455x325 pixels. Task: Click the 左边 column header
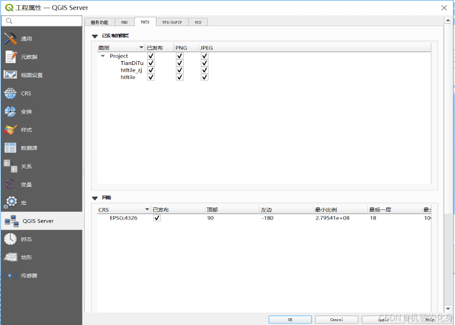[286, 209]
